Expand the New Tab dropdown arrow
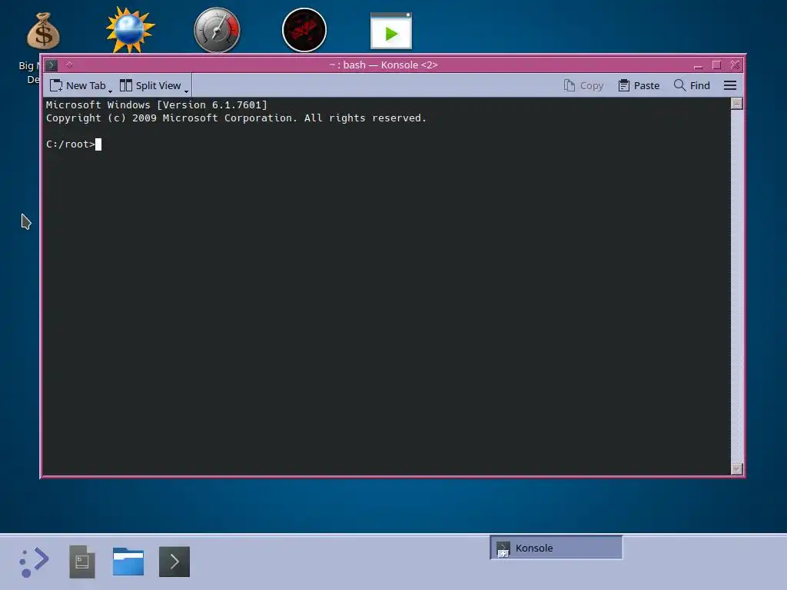The image size is (787, 590). [111, 91]
